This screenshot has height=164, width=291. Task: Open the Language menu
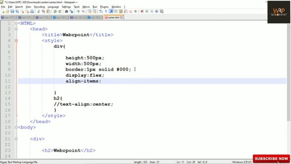click(53, 7)
